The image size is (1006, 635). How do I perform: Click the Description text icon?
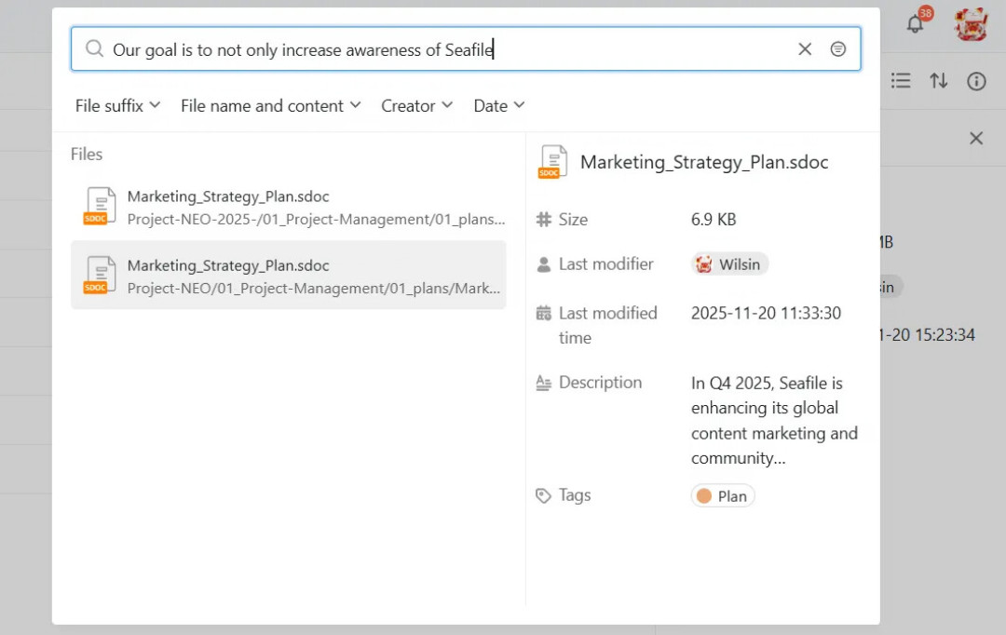(543, 383)
